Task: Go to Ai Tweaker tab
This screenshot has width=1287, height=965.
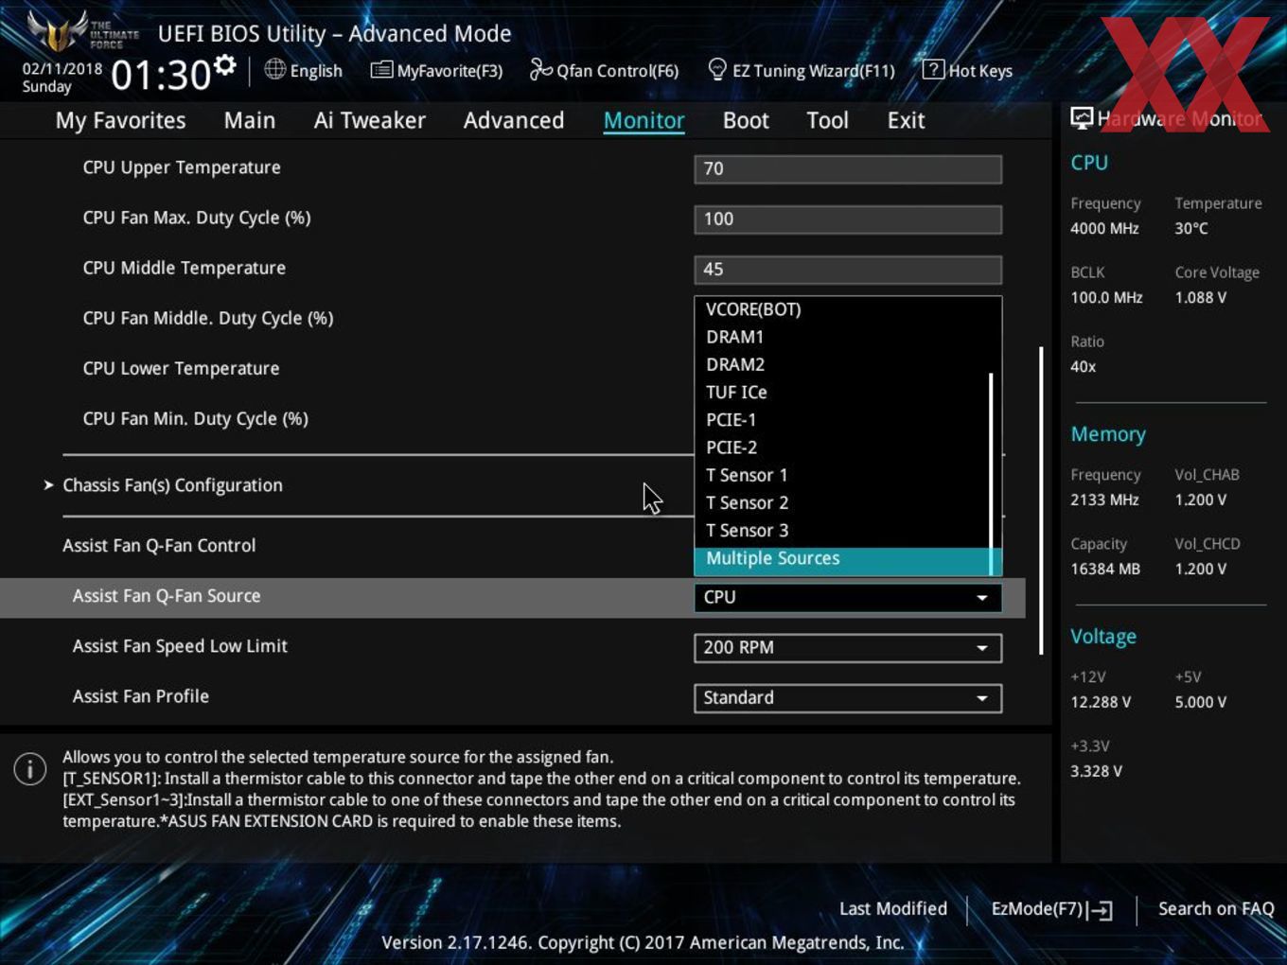Action: [x=370, y=120]
